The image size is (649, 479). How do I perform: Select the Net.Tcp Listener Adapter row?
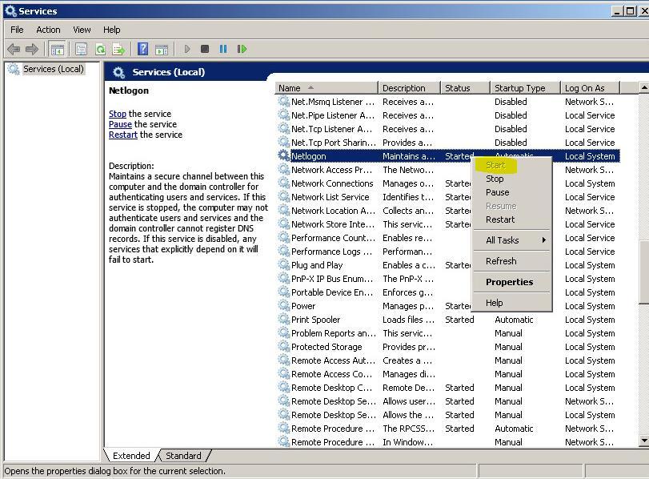click(x=449, y=129)
